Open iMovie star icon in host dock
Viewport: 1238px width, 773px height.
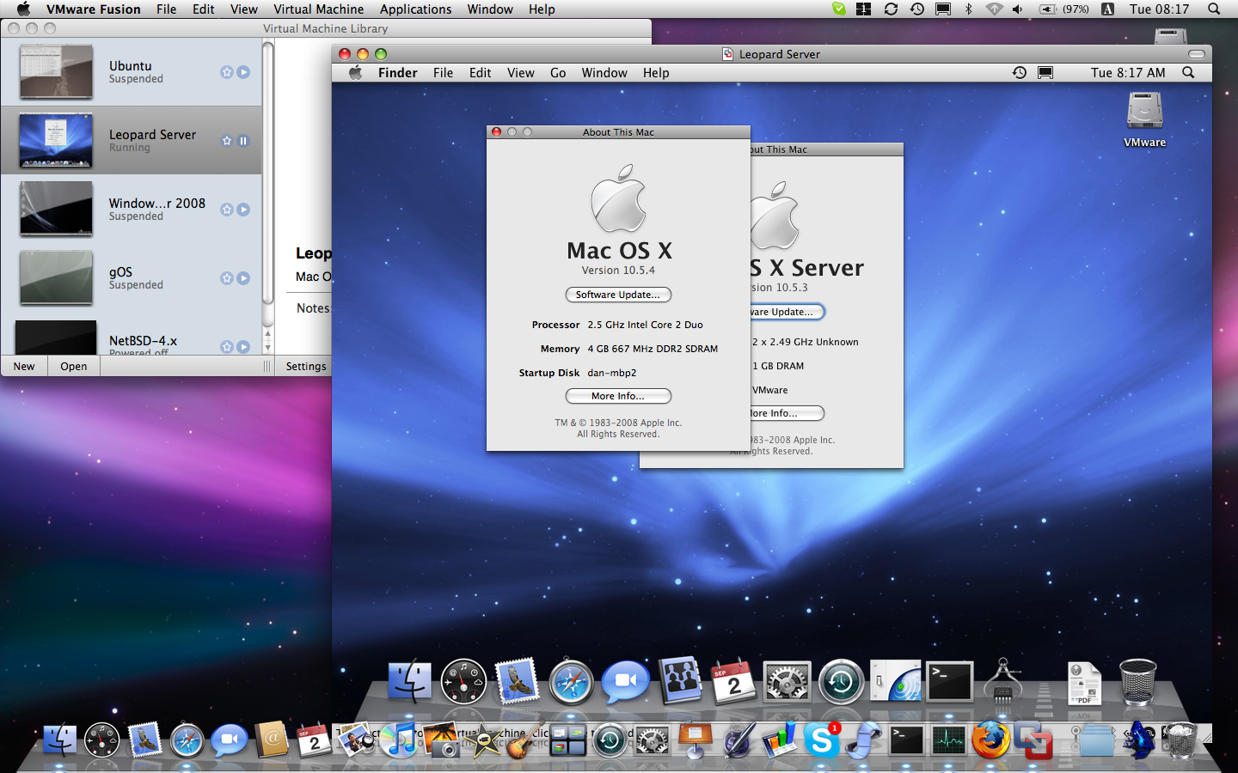(483, 740)
